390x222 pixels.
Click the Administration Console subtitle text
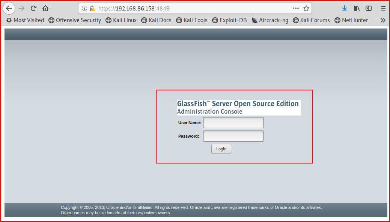(x=210, y=111)
